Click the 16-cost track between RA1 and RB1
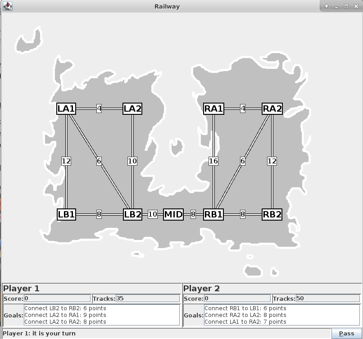This screenshot has height=339, width=363. click(213, 161)
